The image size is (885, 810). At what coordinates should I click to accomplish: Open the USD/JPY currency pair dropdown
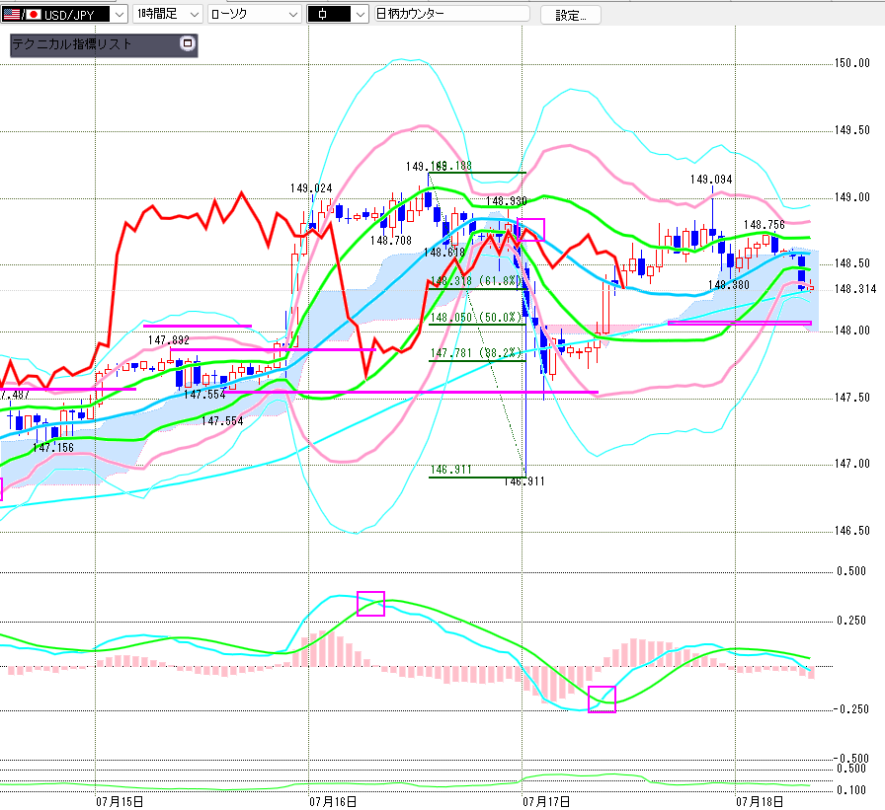click(x=120, y=14)
